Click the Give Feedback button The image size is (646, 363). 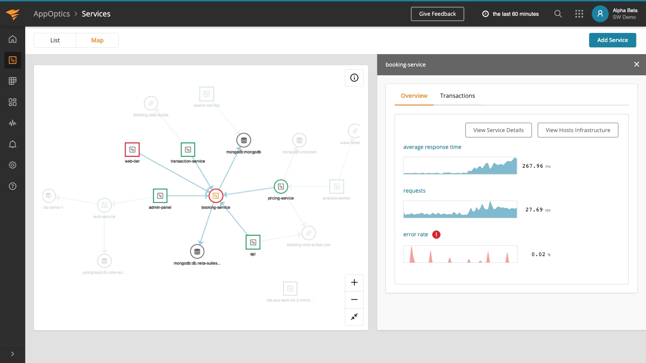(437, 14)
